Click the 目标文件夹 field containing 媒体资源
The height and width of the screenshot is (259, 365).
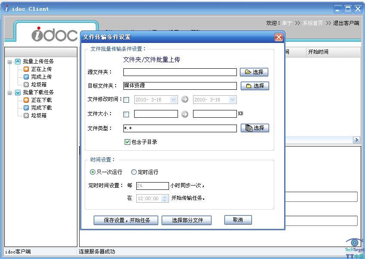point(180,86)
